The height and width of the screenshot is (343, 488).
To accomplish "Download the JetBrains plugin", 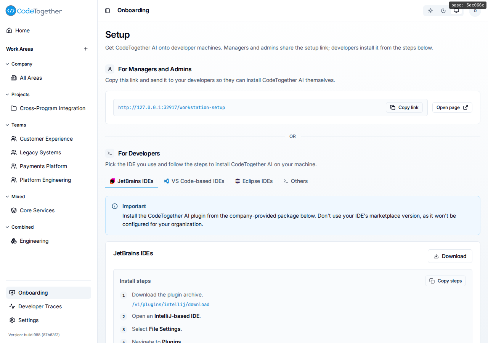I will 450,256.
